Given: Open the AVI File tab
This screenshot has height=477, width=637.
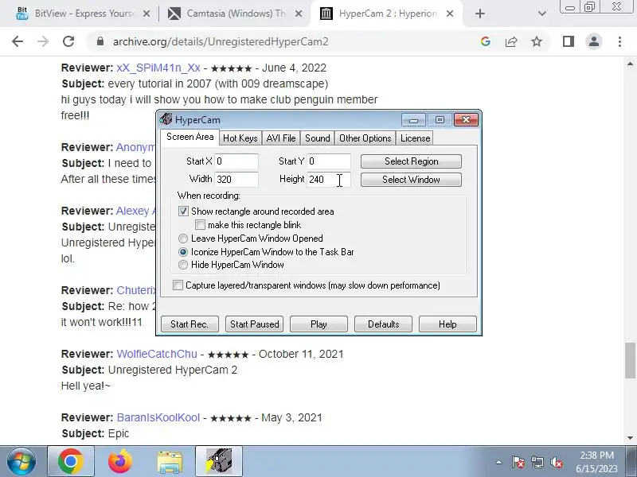Looking at the screenshot, I should (281, 138).
